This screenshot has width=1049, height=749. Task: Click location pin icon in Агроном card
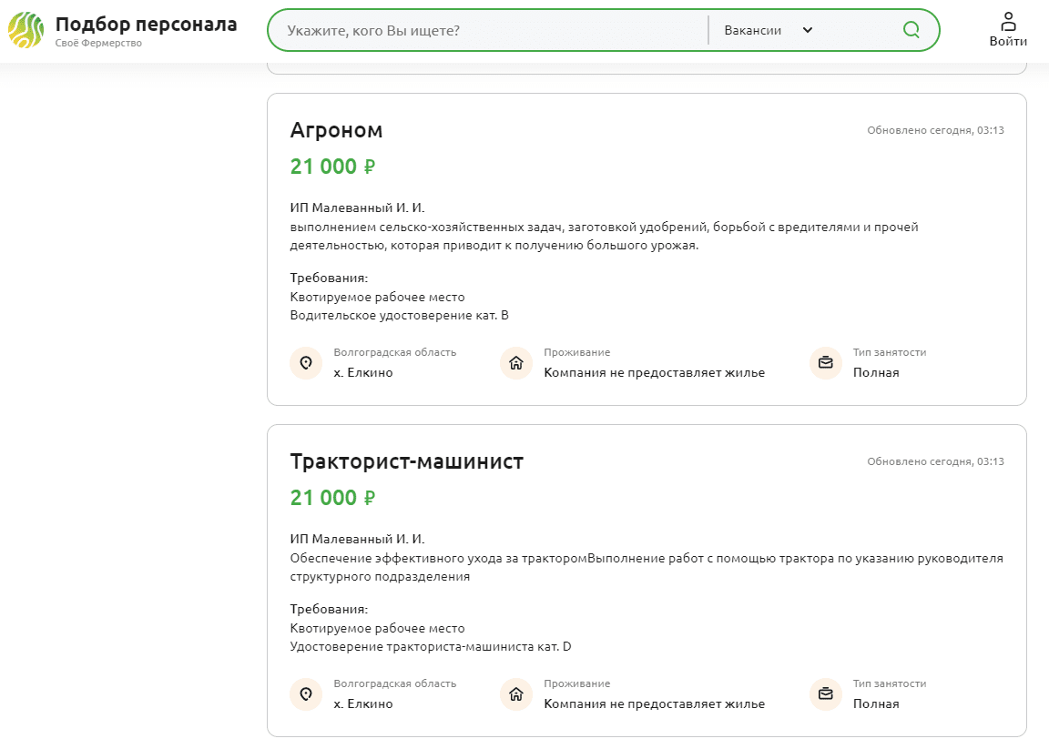[306, 363]
